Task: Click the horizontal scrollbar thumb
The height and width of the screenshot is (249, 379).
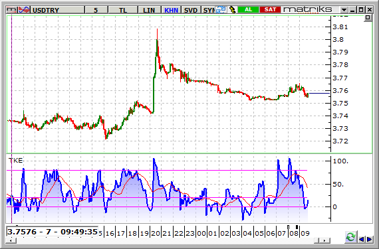Action: coord(317,240)
